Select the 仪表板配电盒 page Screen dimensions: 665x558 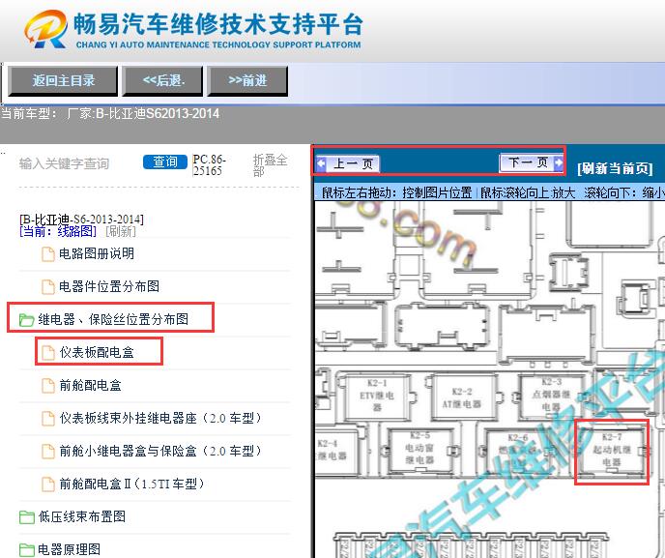click(97, 352)
